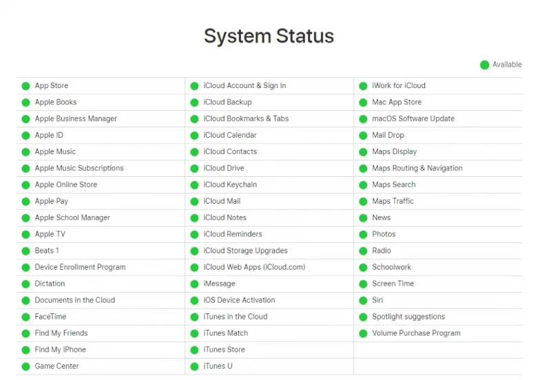Click the iCloud Contacts entry

[230, 151]
